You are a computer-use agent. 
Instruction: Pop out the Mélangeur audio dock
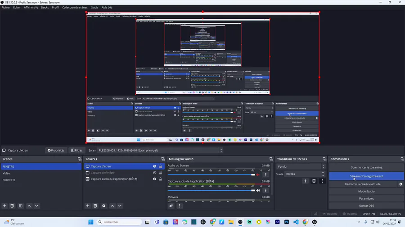[271, 159]
